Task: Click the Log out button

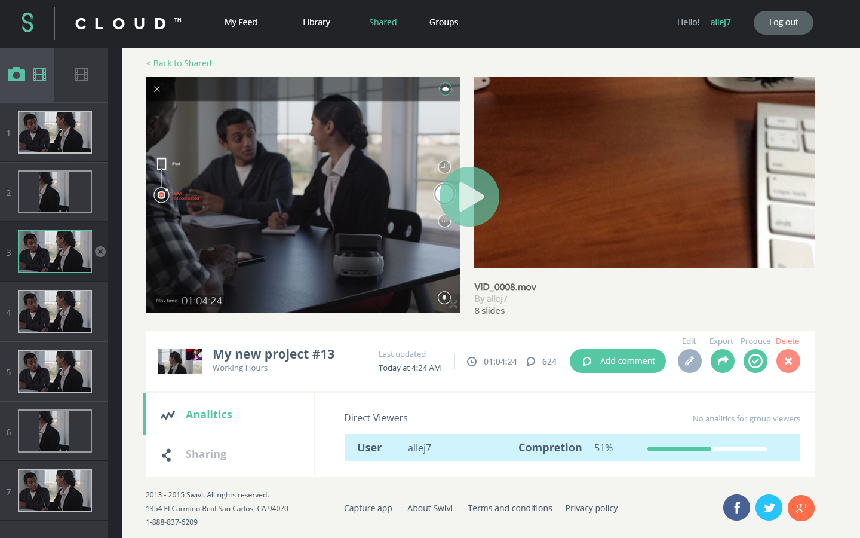Action: tap(784, 23)
